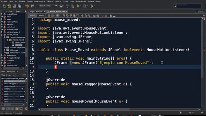Click the Find Selection icon in editor toolbar

click(64, 15)
